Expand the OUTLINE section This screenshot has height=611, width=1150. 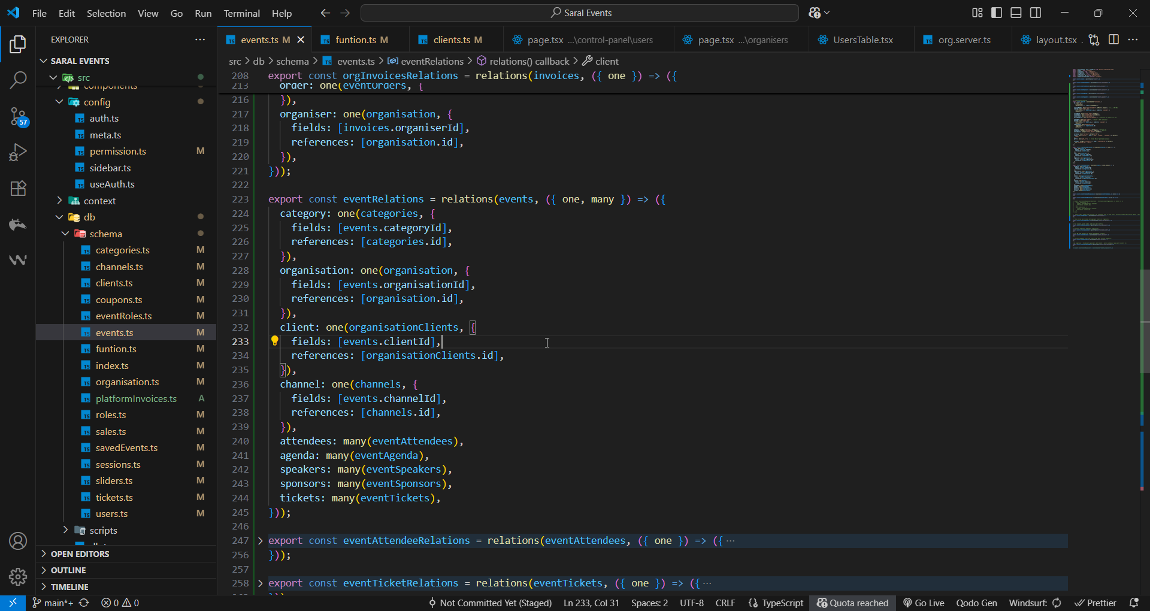coord(68,570)
